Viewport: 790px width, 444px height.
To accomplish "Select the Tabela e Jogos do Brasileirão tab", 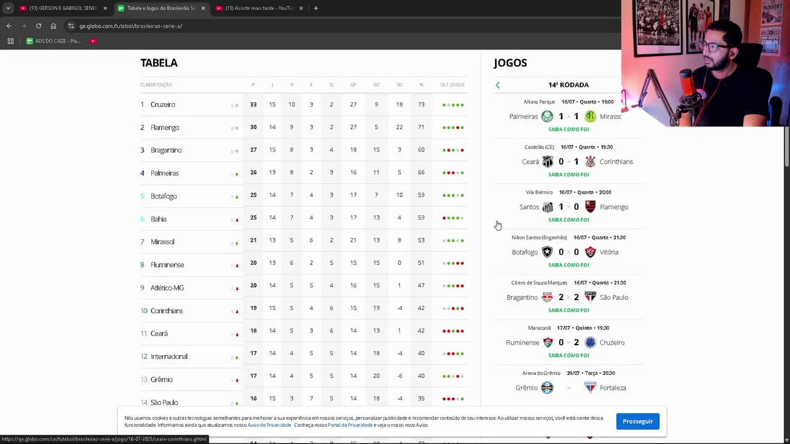I will tap(162, 8).
